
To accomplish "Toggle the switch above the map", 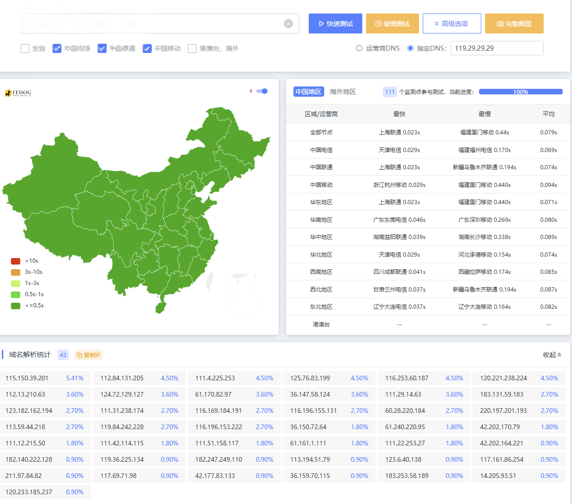I will (262, 91).
